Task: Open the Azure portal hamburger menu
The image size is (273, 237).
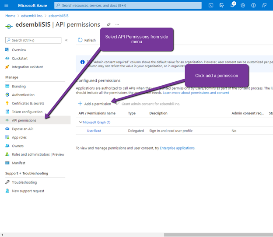Action: [x=6, y=5]
